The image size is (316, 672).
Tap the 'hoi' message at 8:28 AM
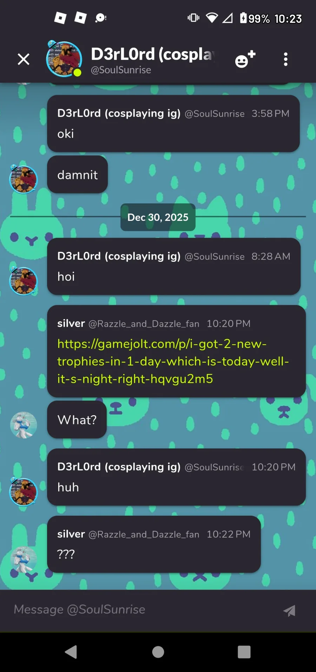174,266
